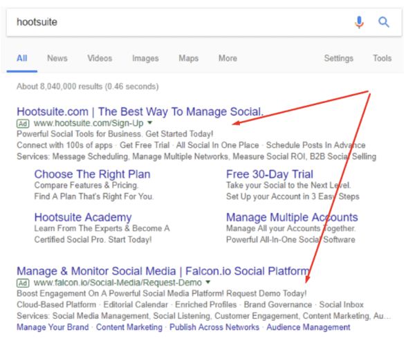This screenshot has height=352, width=415.
Task: Open the Audience Management link
Action: coord(308,327)
